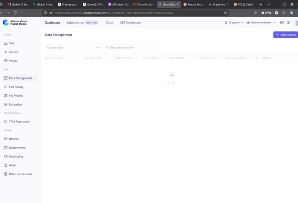
Task: Switch to the FT232 Serial browser tab
Action: (244, 4)
